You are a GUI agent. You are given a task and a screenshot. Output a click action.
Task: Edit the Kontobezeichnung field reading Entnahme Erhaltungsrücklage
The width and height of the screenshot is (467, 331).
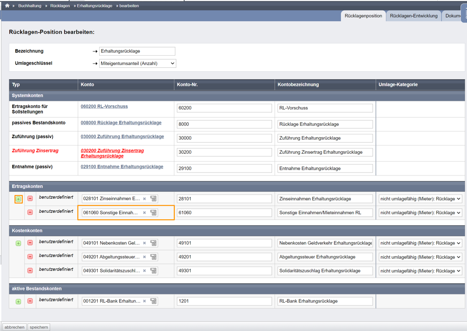(x=325, y=168)
